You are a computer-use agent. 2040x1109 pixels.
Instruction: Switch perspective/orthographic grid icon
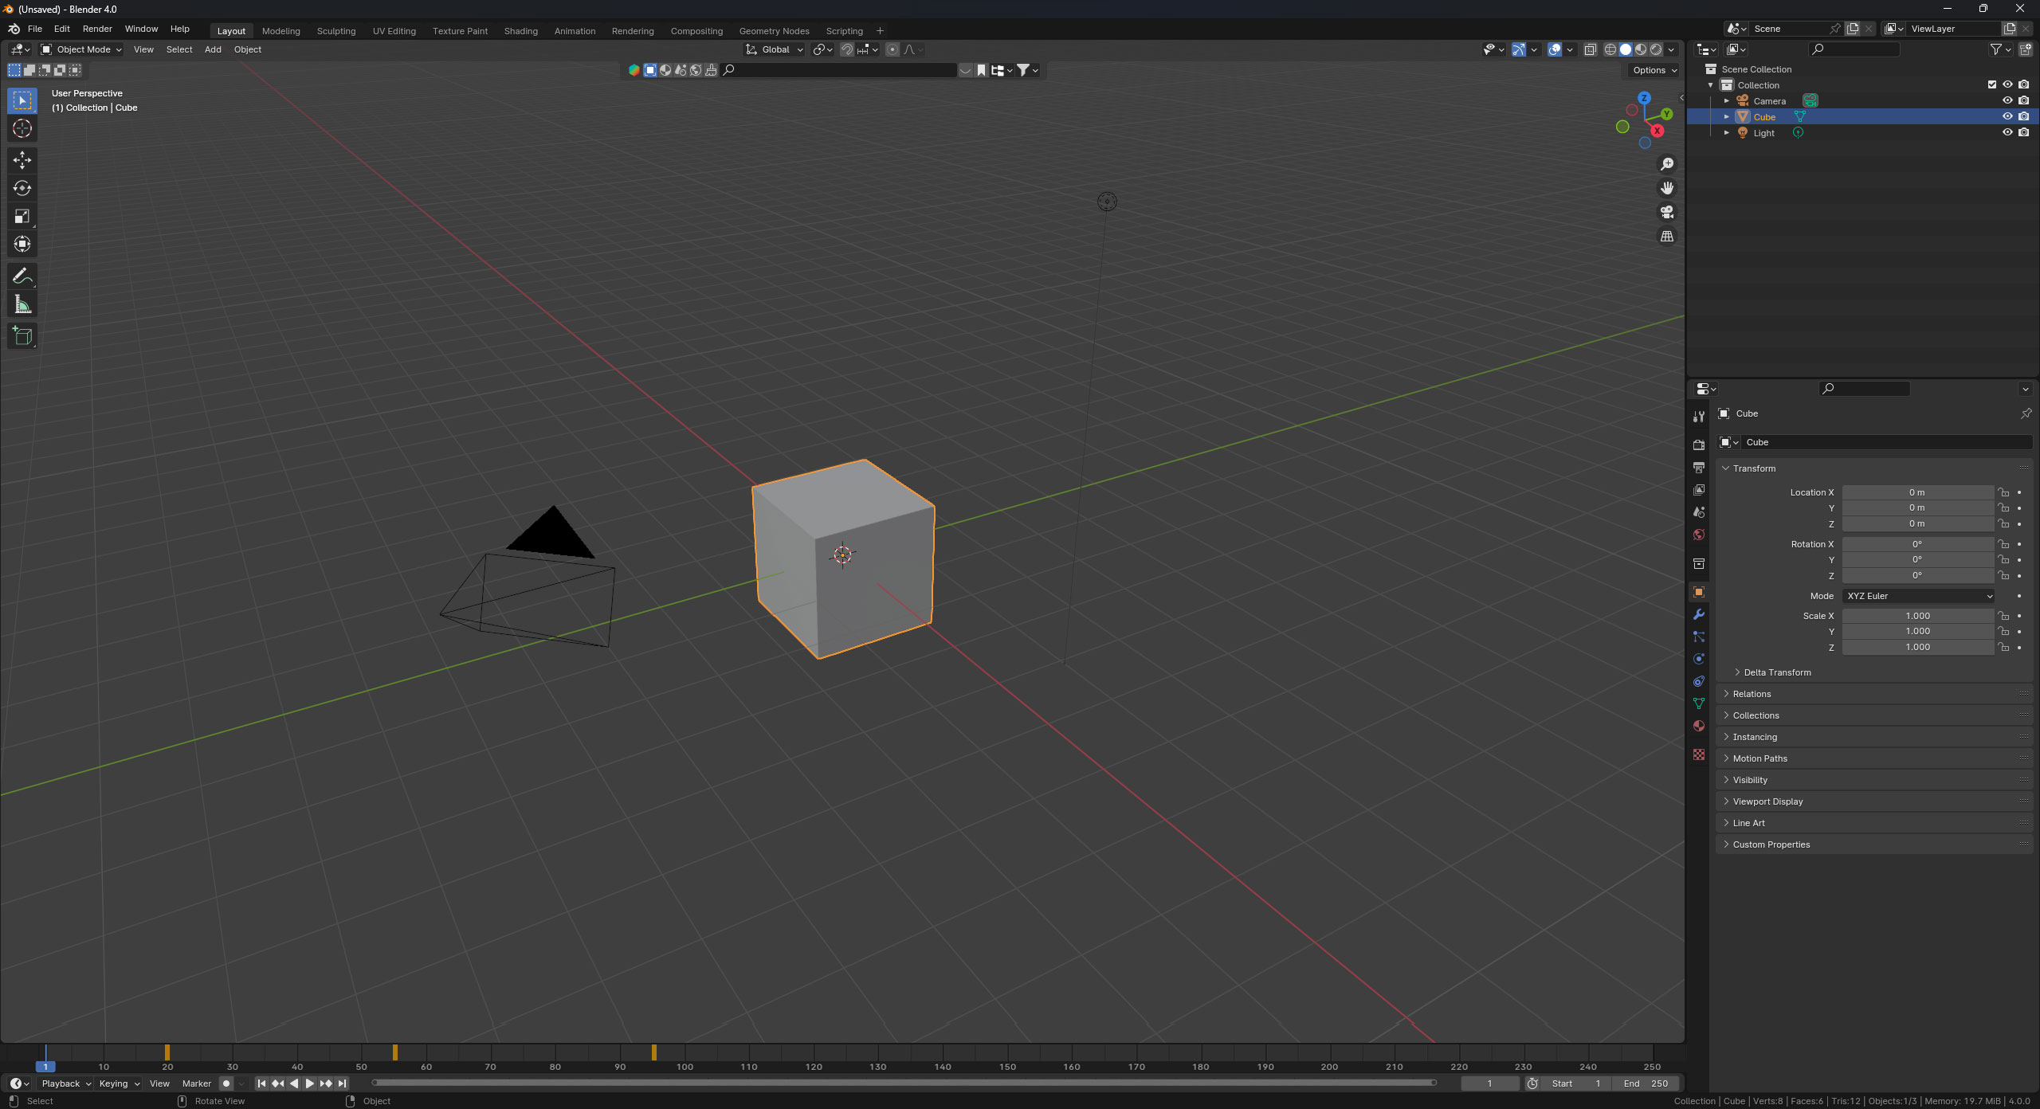pyautogui.click(x=1666, y=236)
